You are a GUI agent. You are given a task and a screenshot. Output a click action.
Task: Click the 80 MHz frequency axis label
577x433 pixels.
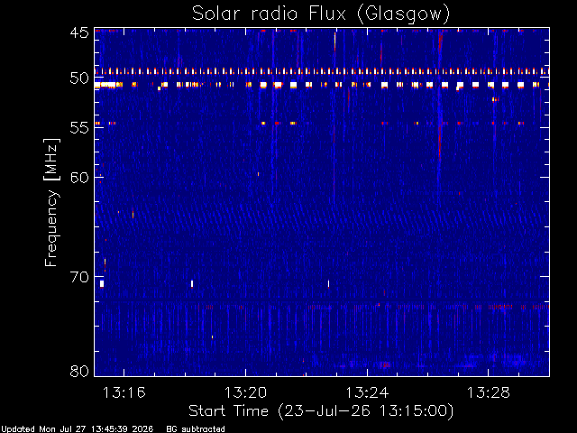79,371
